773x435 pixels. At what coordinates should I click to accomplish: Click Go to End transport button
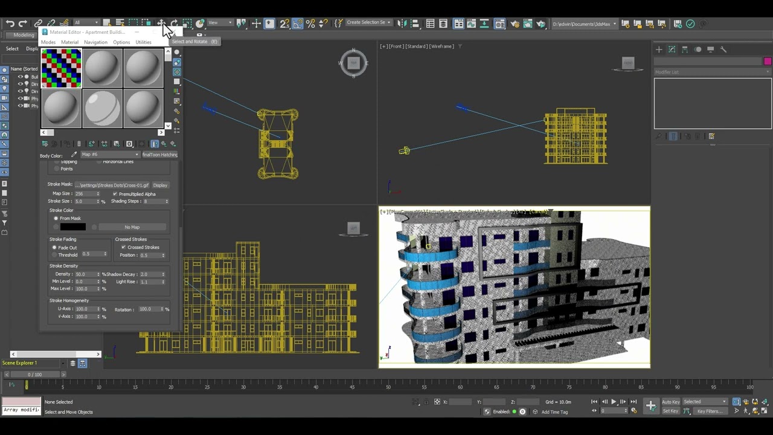(633, 402)
